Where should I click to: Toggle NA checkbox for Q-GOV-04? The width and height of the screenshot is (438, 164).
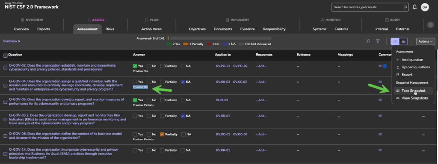[x=183, y=82]
